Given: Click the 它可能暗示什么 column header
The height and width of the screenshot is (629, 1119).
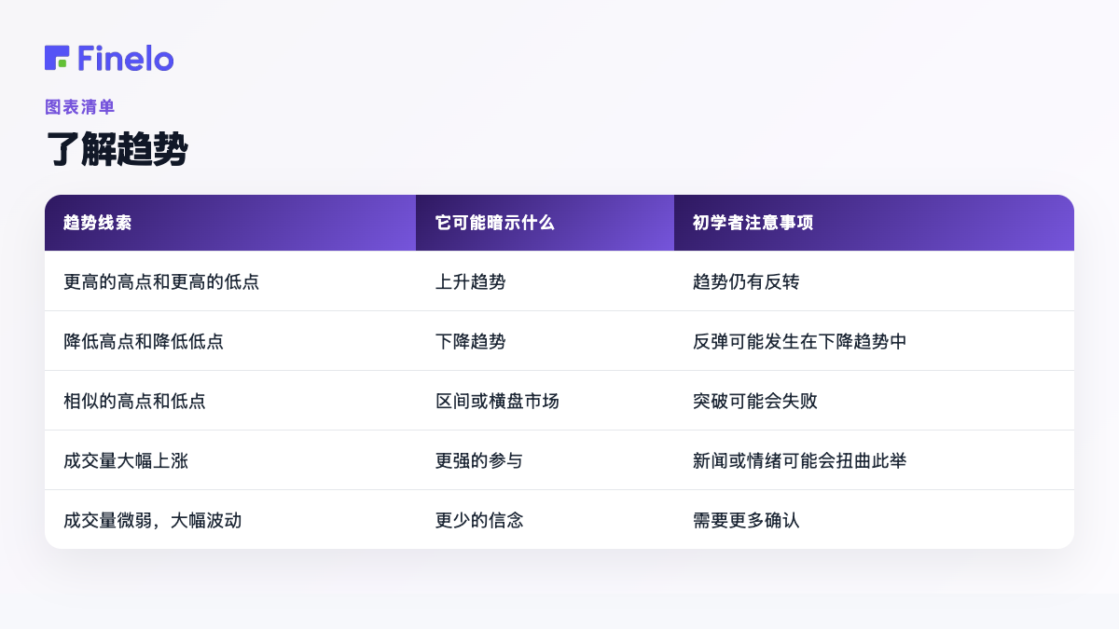Looking at the screenshot, I should [545, 223].
